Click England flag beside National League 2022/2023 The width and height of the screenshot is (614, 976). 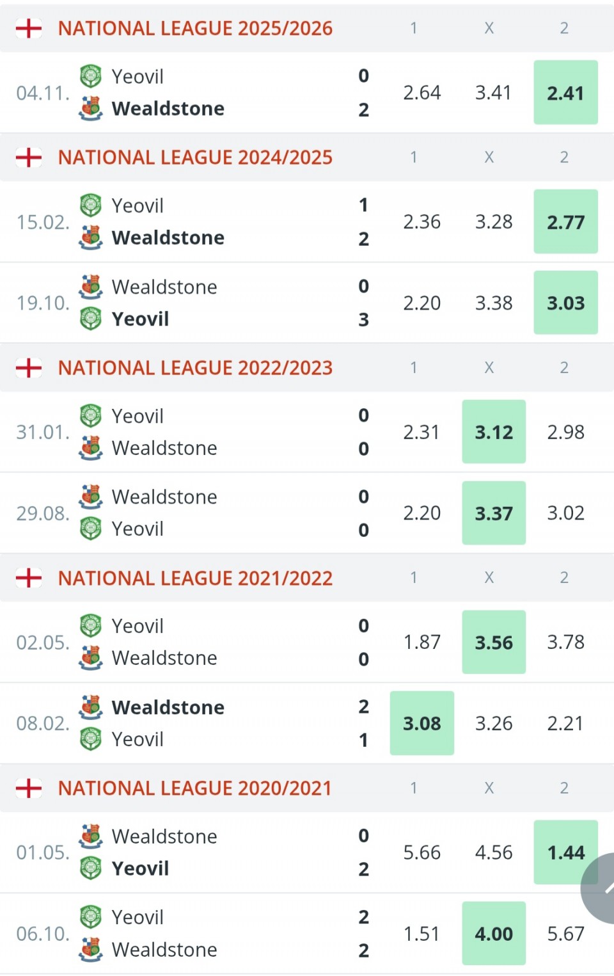click(x=29, y=368)
